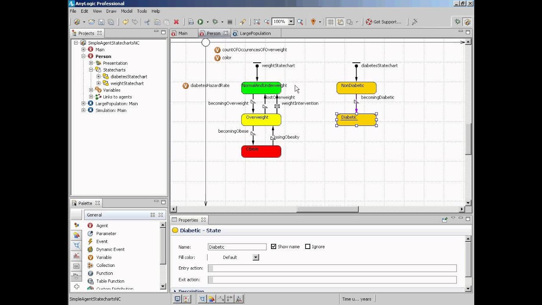Select the NonDiabetic state
Image resolution: width=542 pixels, height=305 pixels.
[357, 88]
